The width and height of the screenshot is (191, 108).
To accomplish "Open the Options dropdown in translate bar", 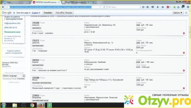I will click(177, 13).
